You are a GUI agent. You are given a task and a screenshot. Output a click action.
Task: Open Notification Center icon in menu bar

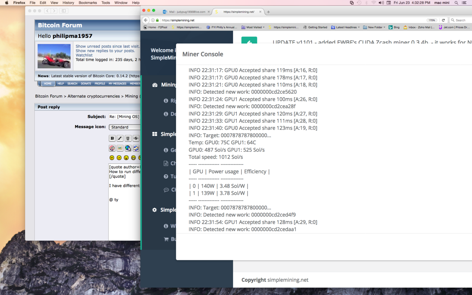coord(465,3)
